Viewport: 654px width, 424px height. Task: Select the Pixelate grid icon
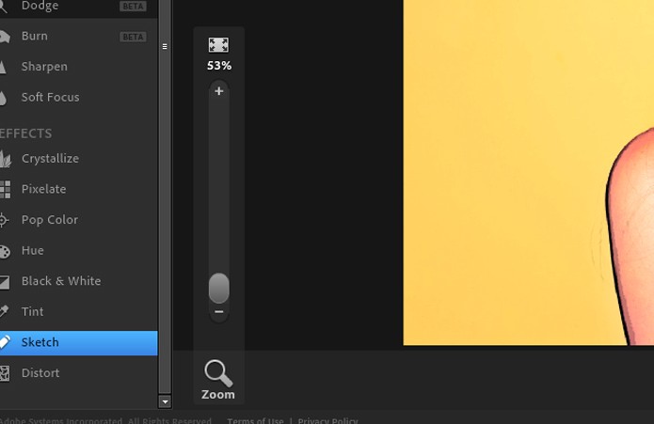click(x=5, y=189)
